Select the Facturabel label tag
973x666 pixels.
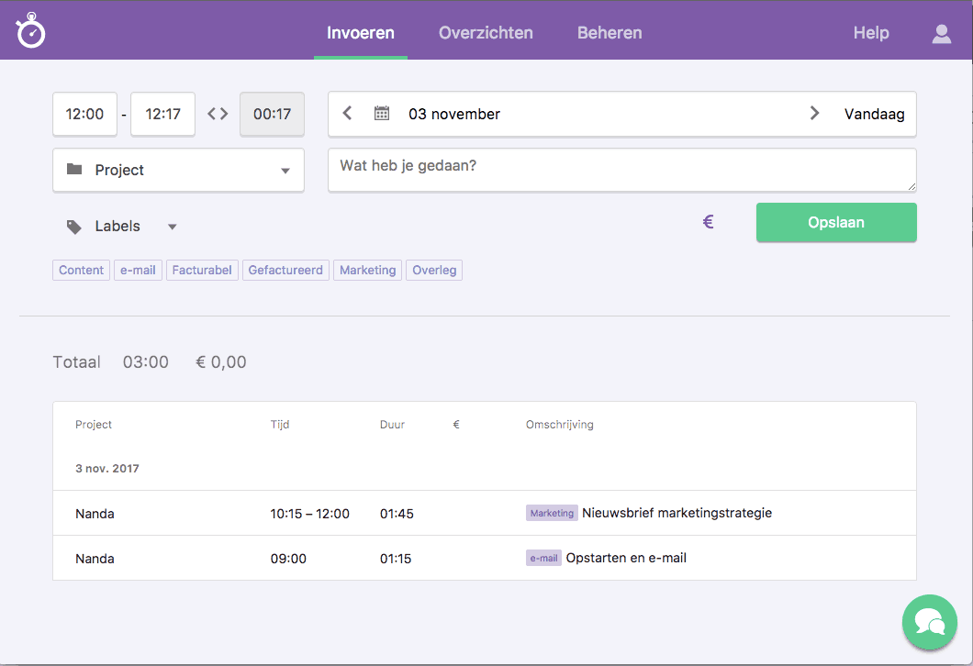[x=202, y=271]
